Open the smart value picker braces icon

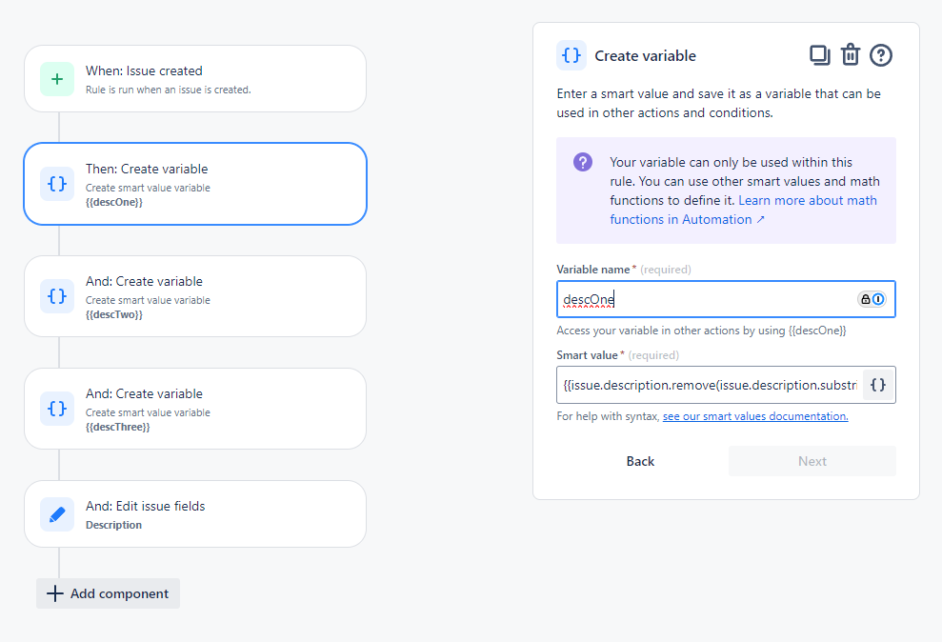(x=878, y=385)
